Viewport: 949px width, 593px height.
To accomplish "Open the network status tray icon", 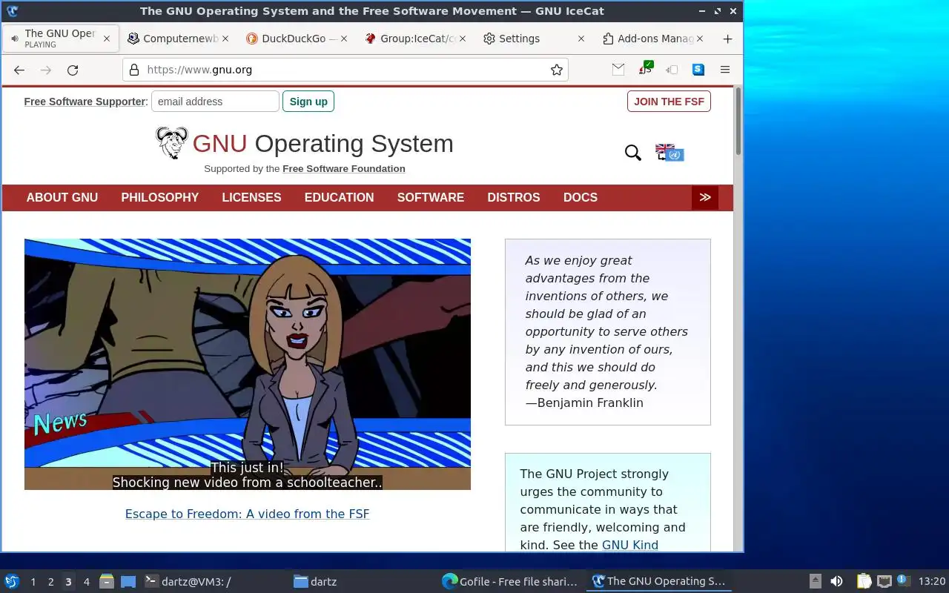I will [884, 582].
